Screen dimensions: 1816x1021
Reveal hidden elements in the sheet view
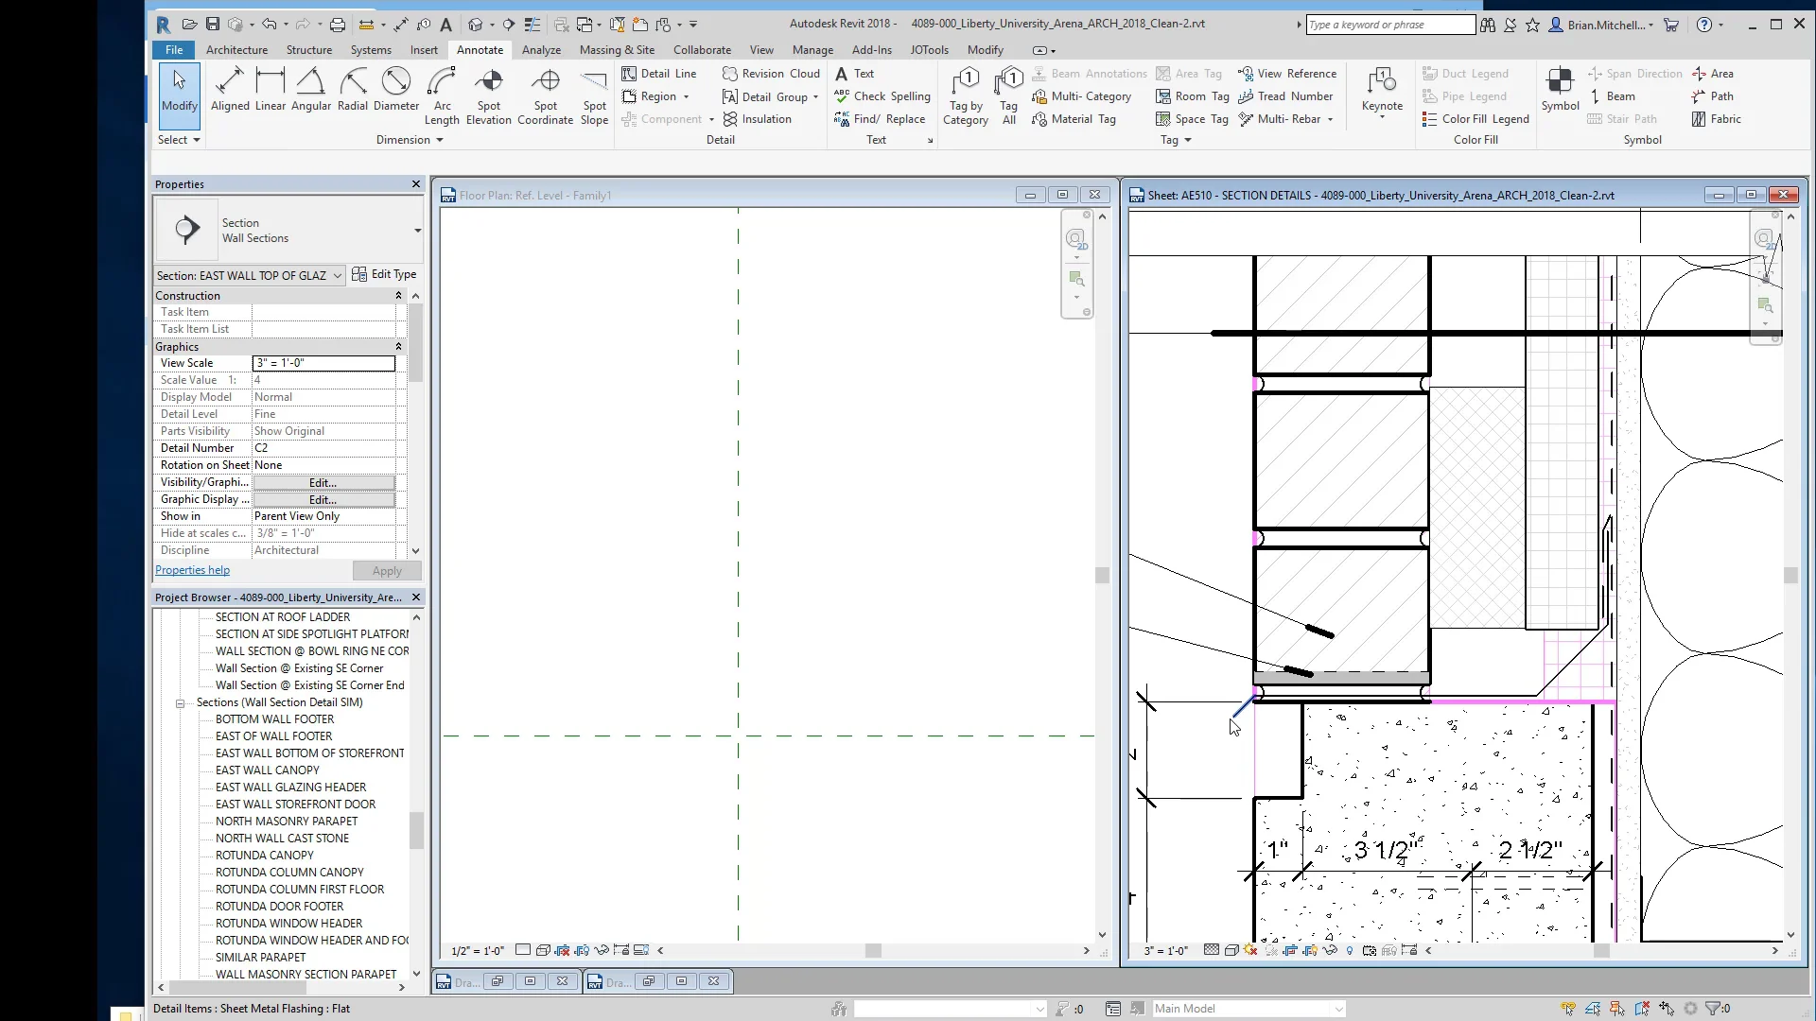(1351, 950)
